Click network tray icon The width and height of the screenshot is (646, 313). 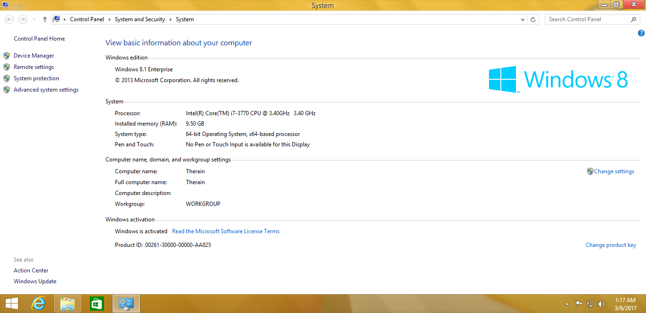click(590, 304)
